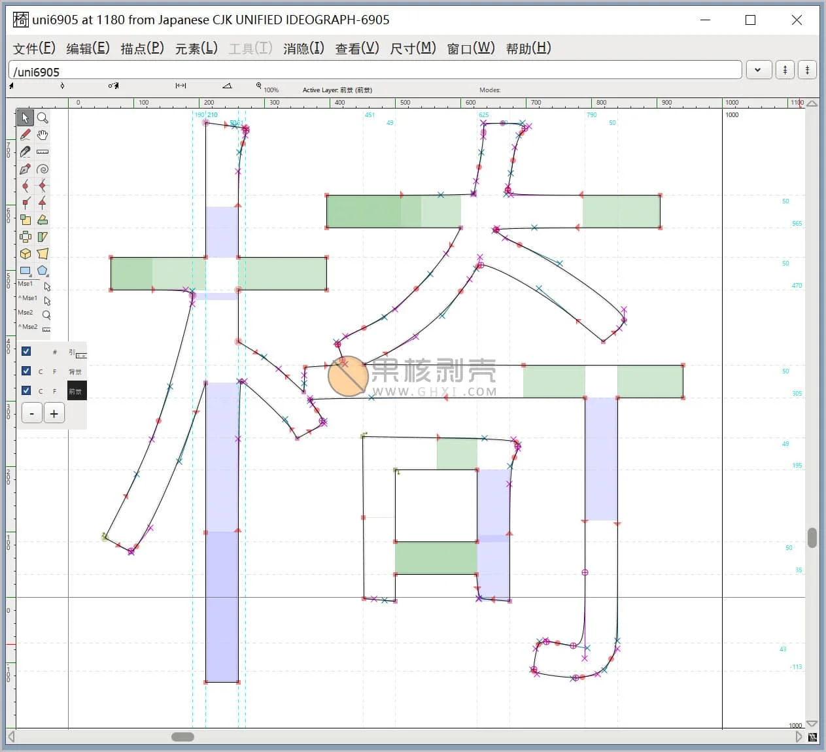Select the Rectangle shape tool

[x=25, y=270]
